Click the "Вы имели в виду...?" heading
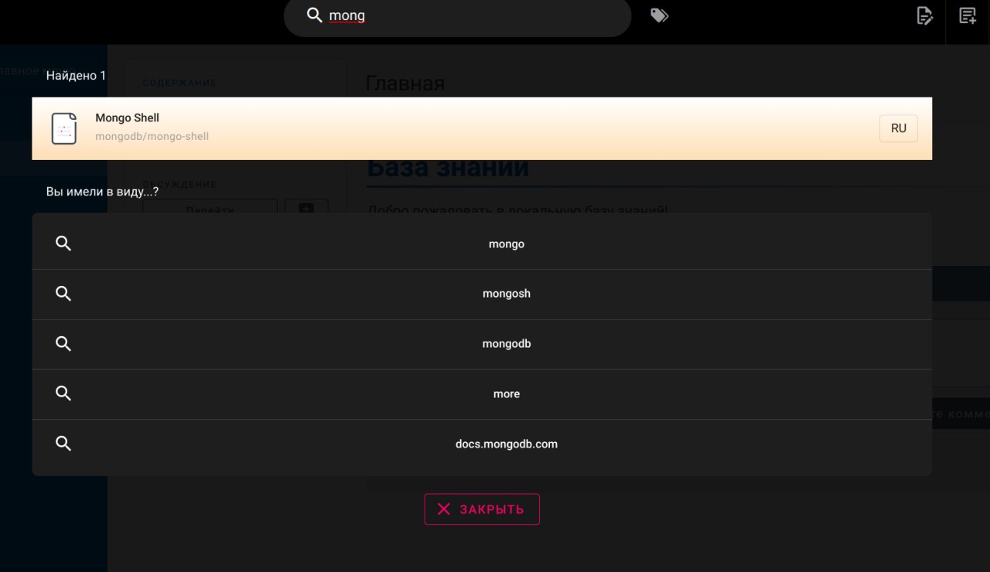 (x=102, y=191)
